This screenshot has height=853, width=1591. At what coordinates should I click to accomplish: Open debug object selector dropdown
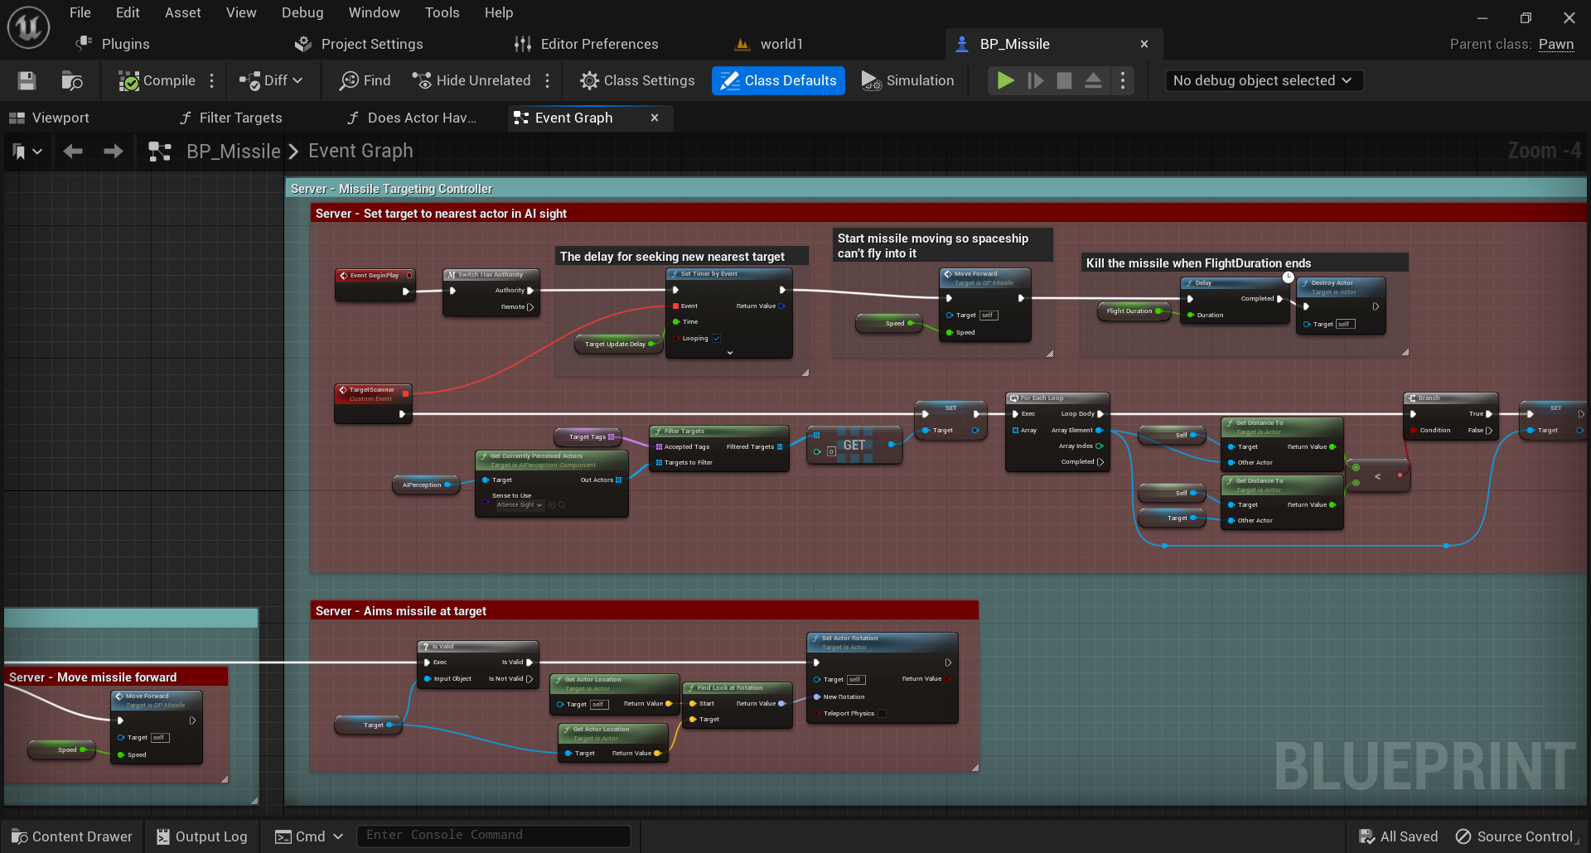(1263, 80)
